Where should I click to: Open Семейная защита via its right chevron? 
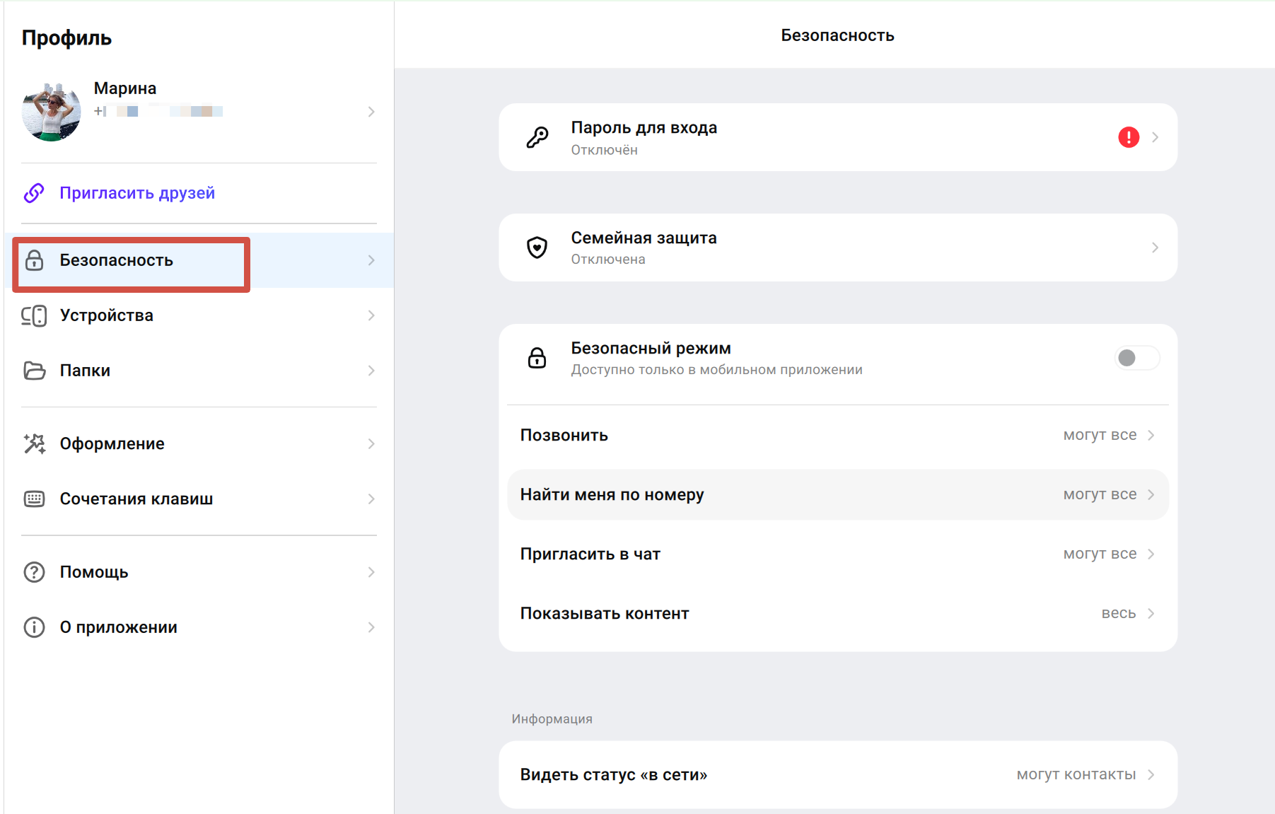(x=1154, y=248)
